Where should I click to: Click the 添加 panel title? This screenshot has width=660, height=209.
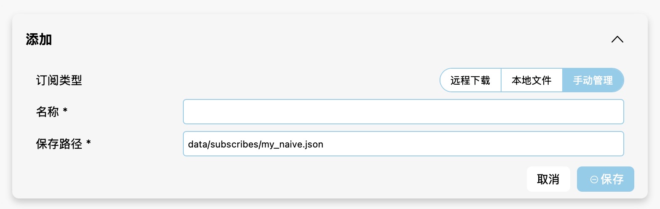click(39, 40)
